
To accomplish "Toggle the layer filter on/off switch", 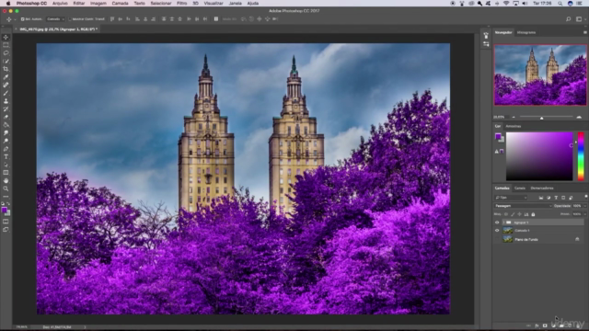I will click(x=585, y=197).
